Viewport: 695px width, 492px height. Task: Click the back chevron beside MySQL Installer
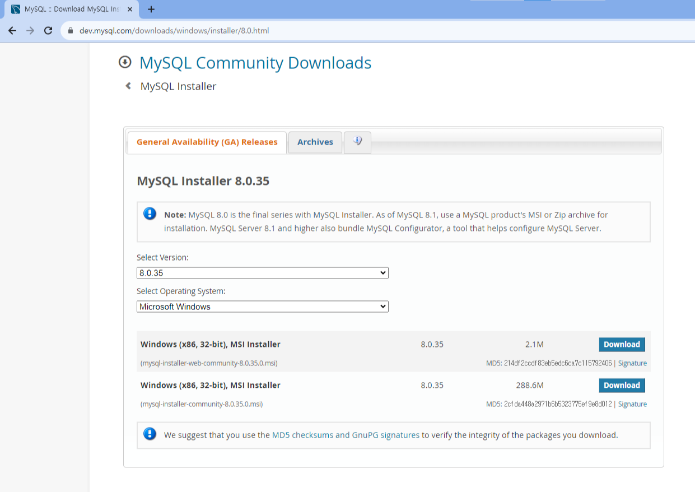click(x=128, y=86)
